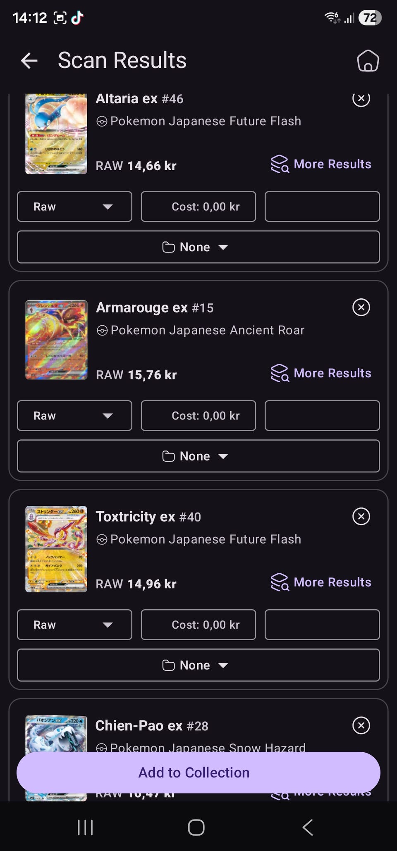Image resolution: width=397 pixels, height=851 pixels.
Task: Tap Add to Collection button
Action: pos(198,772)
